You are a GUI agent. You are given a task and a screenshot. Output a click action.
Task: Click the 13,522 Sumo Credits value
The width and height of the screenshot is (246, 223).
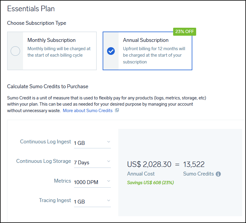pos(194,164)
